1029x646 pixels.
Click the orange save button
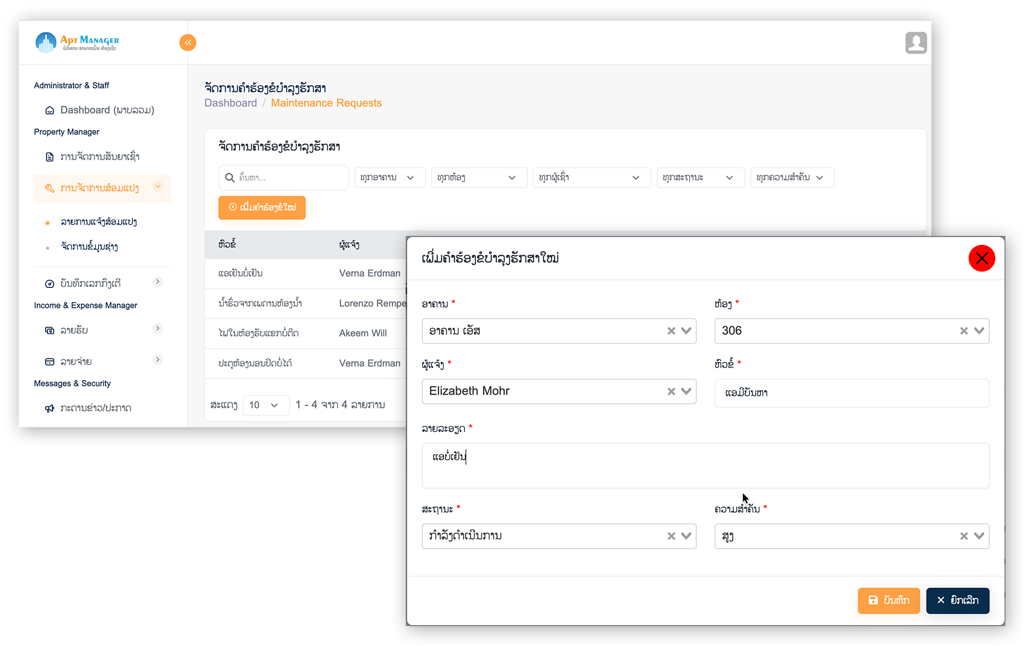point(888,600)
